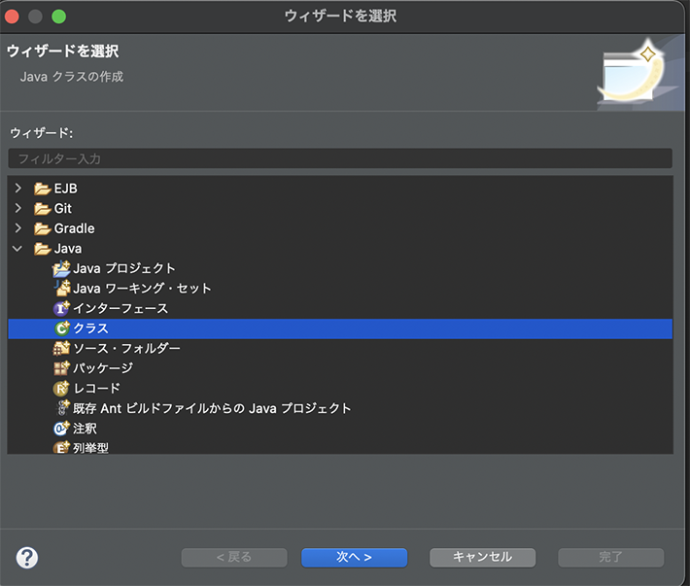Click the Git folder icon
The width and height of the screenshot is (690, 586).
42,209
